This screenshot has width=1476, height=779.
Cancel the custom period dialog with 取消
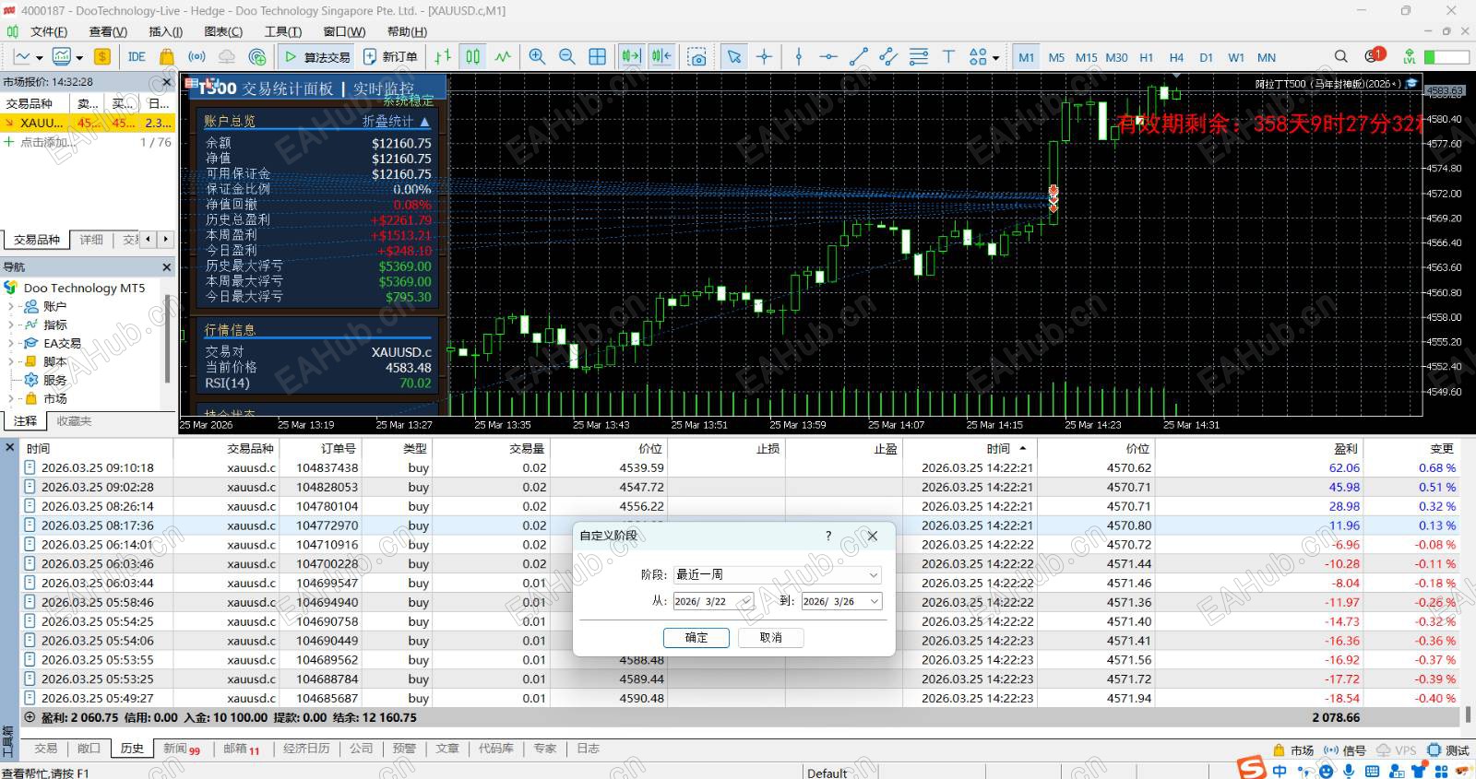[771, 638]
